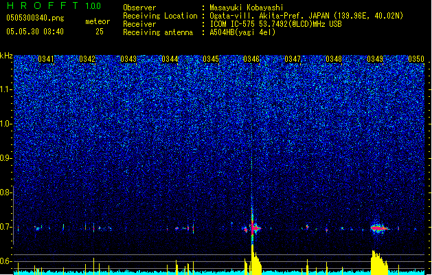The height and width of the screenshot is (275, 432).
Task: Click the 0.9 kHz axis tick label
Action: tap(5, 158)
